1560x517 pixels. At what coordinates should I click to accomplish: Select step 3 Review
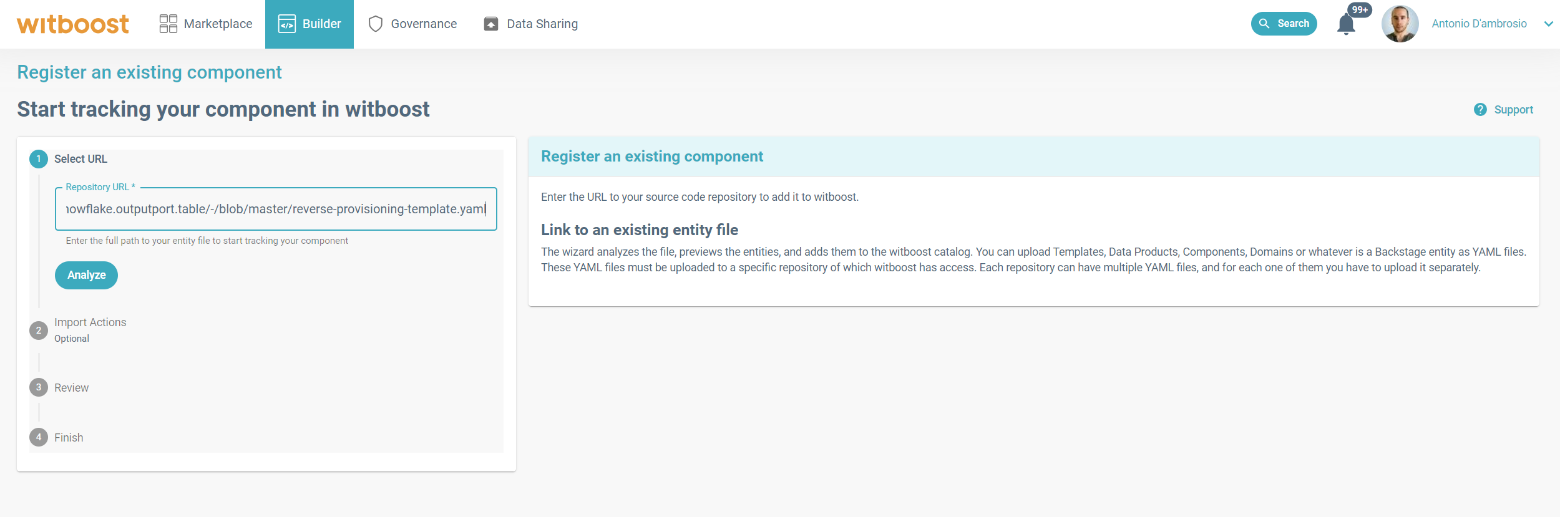tap(71, 388)
